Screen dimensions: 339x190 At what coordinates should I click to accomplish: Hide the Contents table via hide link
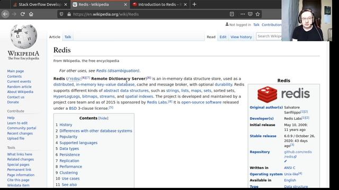pos(103,118)
